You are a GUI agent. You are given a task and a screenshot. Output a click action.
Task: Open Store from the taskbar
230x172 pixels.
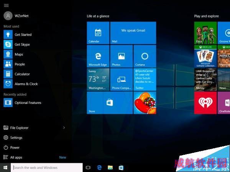[121, 168]
